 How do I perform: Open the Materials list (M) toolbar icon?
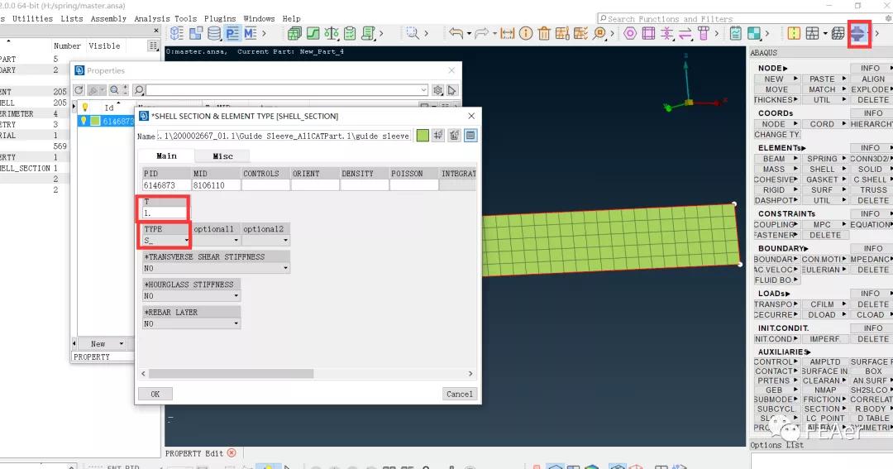click(250, 33)
